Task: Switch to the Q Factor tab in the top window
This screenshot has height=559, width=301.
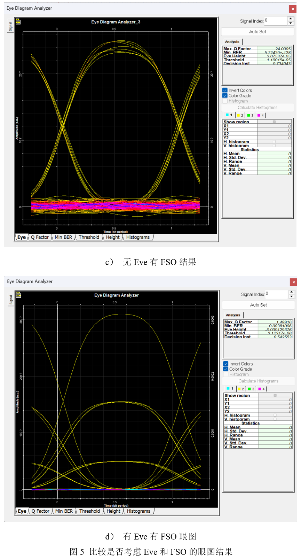Action: pos(40,237)
